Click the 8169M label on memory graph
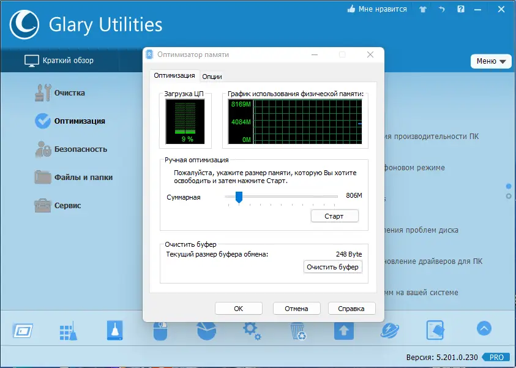Viewport: 516px width, 368px height. (241, 104)
